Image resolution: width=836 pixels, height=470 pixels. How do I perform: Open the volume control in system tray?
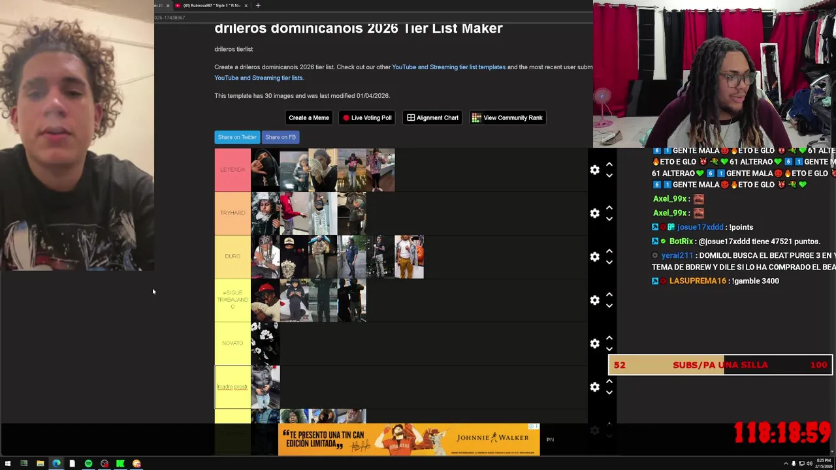tap(810, 463)
